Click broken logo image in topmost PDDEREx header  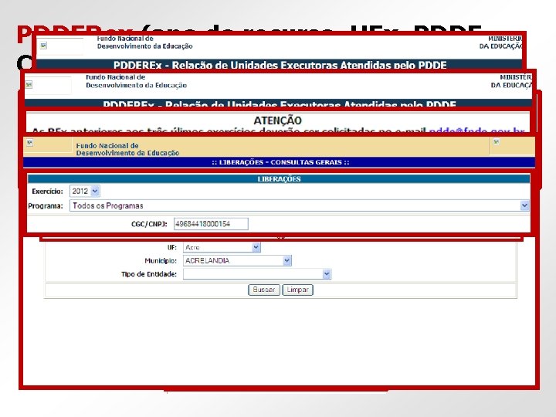point(43,46)
